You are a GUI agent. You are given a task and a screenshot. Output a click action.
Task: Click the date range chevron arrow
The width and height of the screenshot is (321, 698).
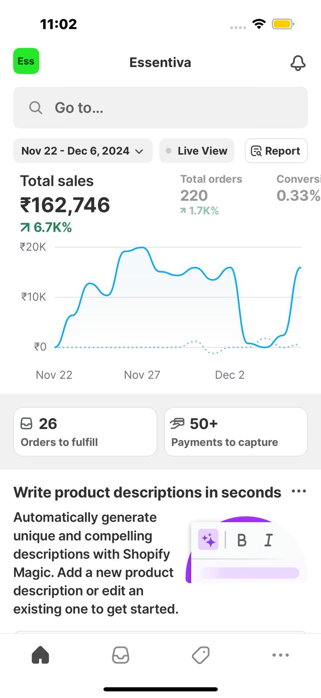coord(139,151)
